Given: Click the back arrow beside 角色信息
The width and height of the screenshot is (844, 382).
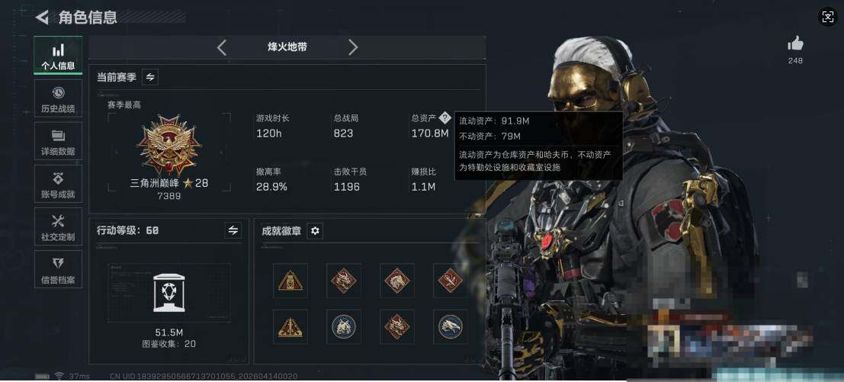Looking at the screenshot, I should 42,18.
